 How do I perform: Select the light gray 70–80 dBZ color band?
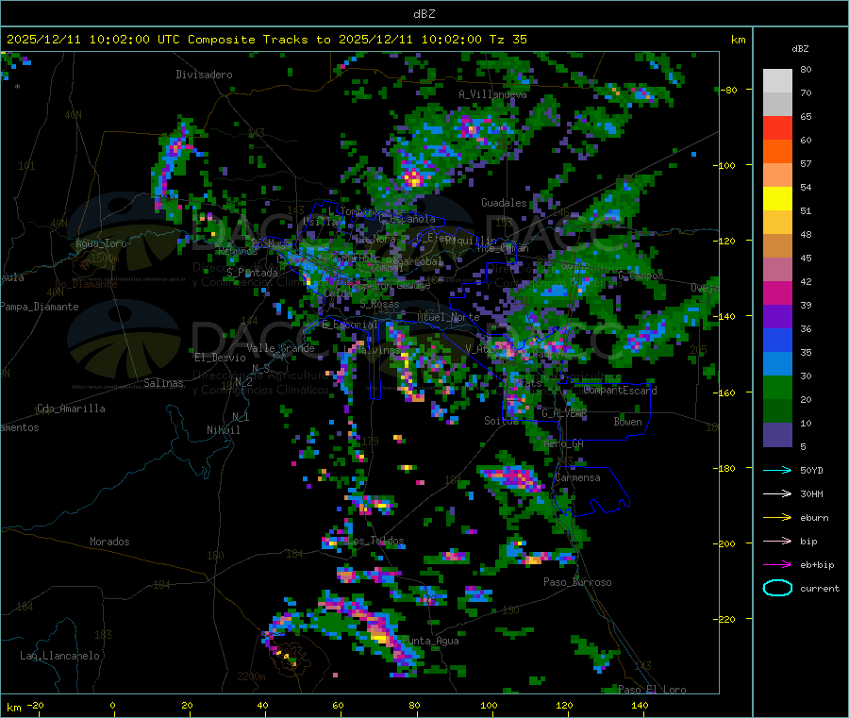click(x=777, y=81)
